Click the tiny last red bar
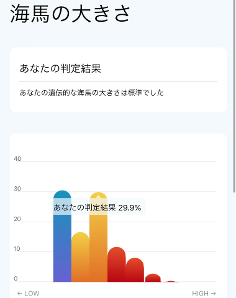This screenshot has width=236, height=298. click(x=171, y=281)
